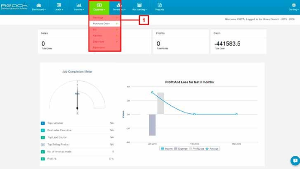
Task: Expand the Inventory dropdown
Action: tap(119, 7)
